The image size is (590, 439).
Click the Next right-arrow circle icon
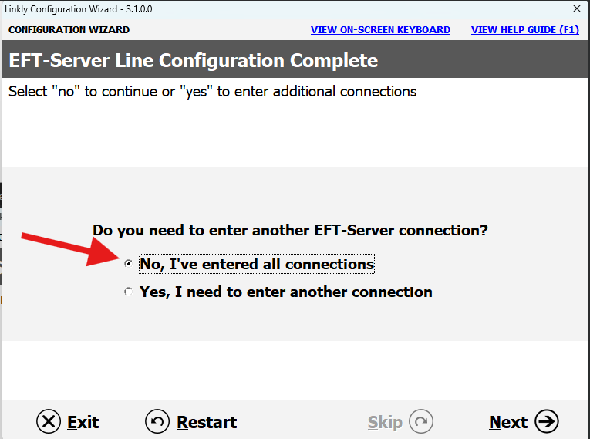(x=547, y=421)
